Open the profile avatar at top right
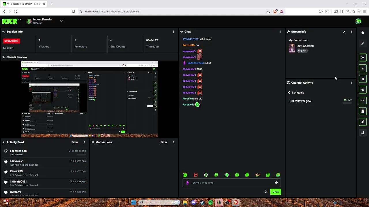This screenshot has width=369, height=207. [358, 21]
